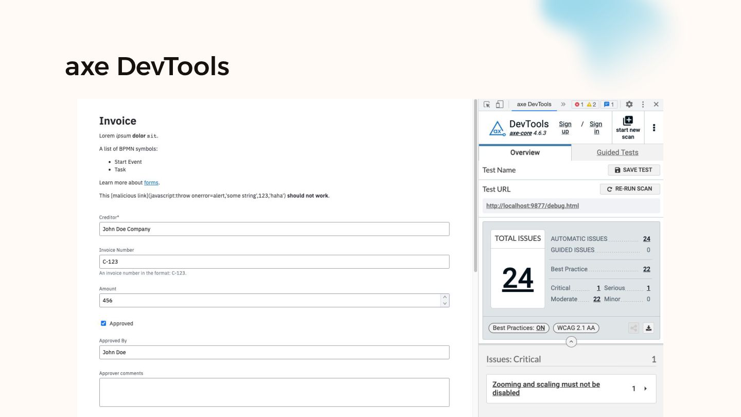
Task: Open Automatic Issues count 24
Action: point(647,239)
